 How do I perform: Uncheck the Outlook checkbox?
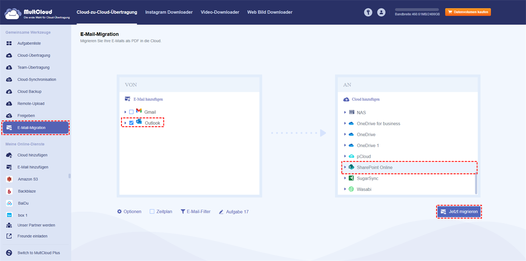click(131, 123)
